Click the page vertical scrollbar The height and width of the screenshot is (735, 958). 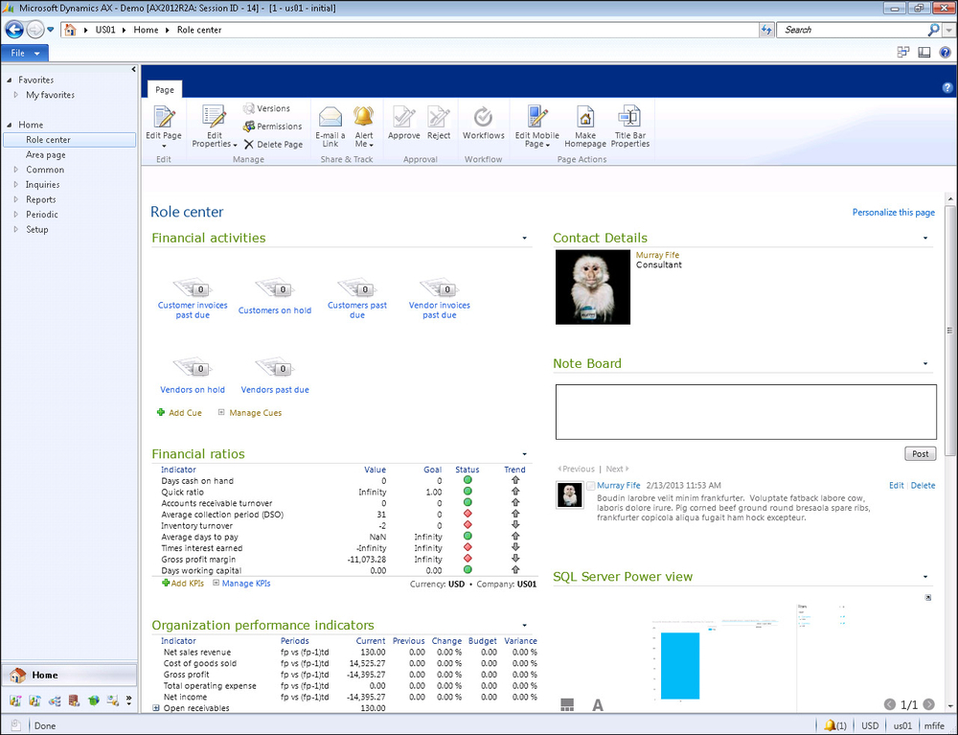(950, 331)
